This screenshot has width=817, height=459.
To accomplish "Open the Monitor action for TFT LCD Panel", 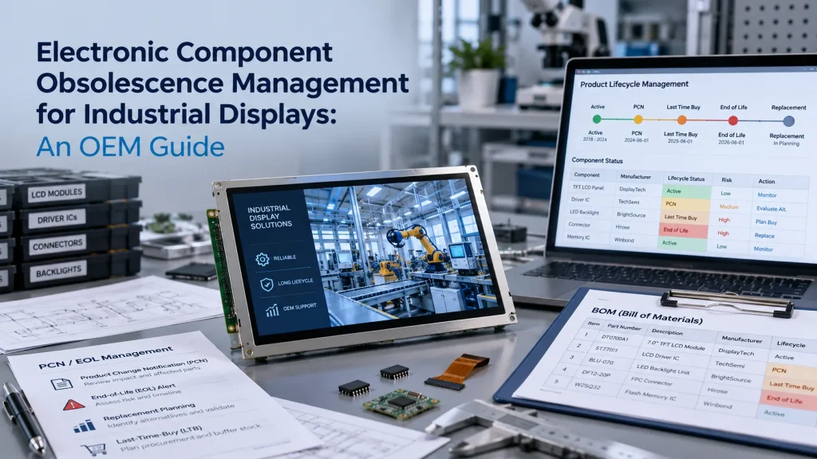I will (767, 195).
